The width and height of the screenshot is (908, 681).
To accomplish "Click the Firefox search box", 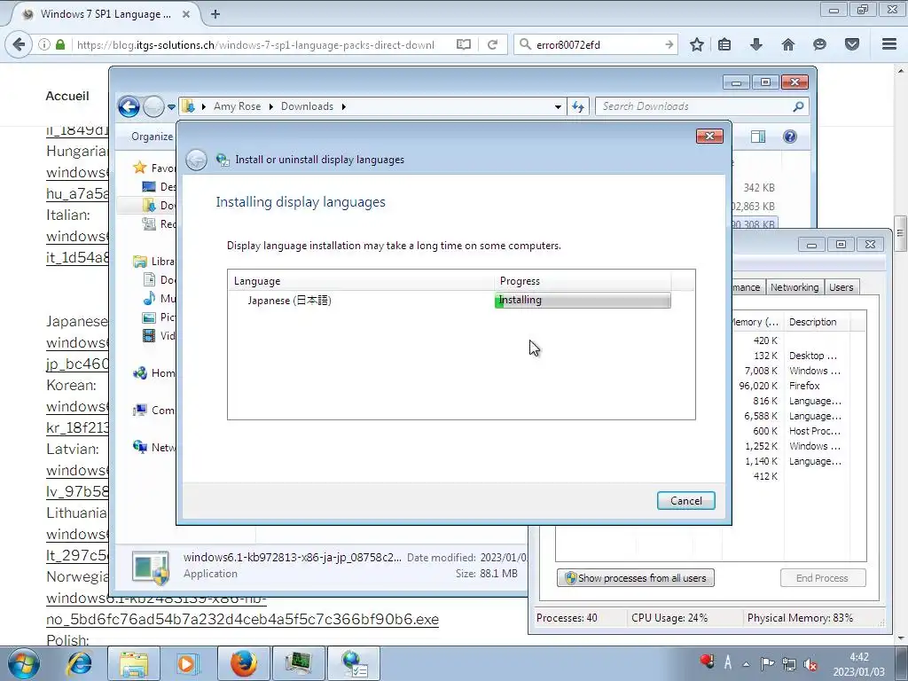I will point(597,44).
